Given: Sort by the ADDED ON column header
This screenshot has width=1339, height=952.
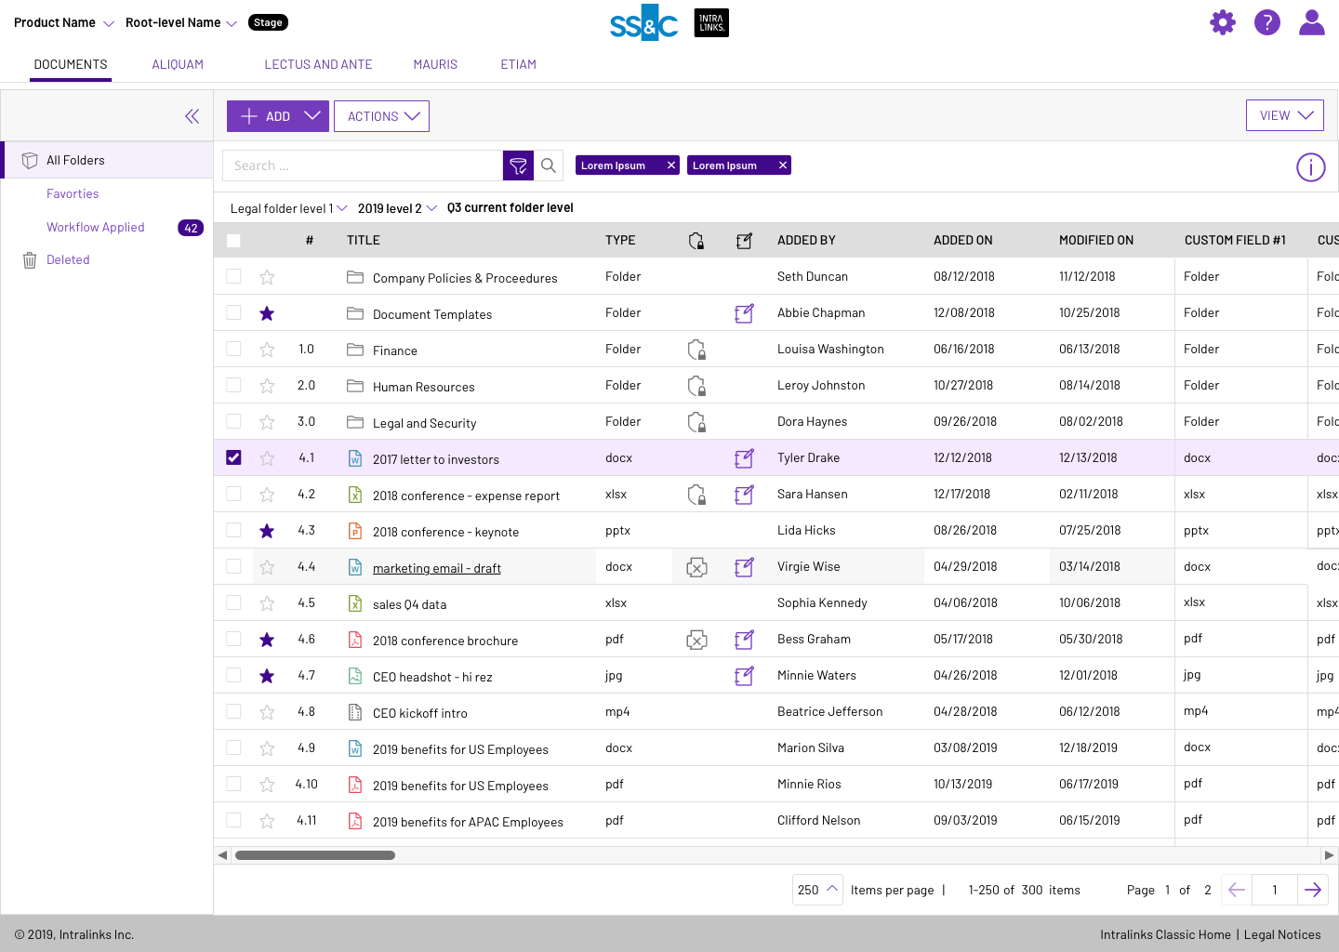Looking at the screenshot, I should pos(963,240).
